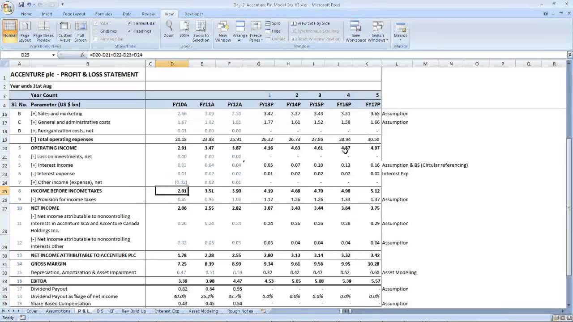Go to last sheet tab arrow
This screenshot has height=322, width=573.
[19, 311]
